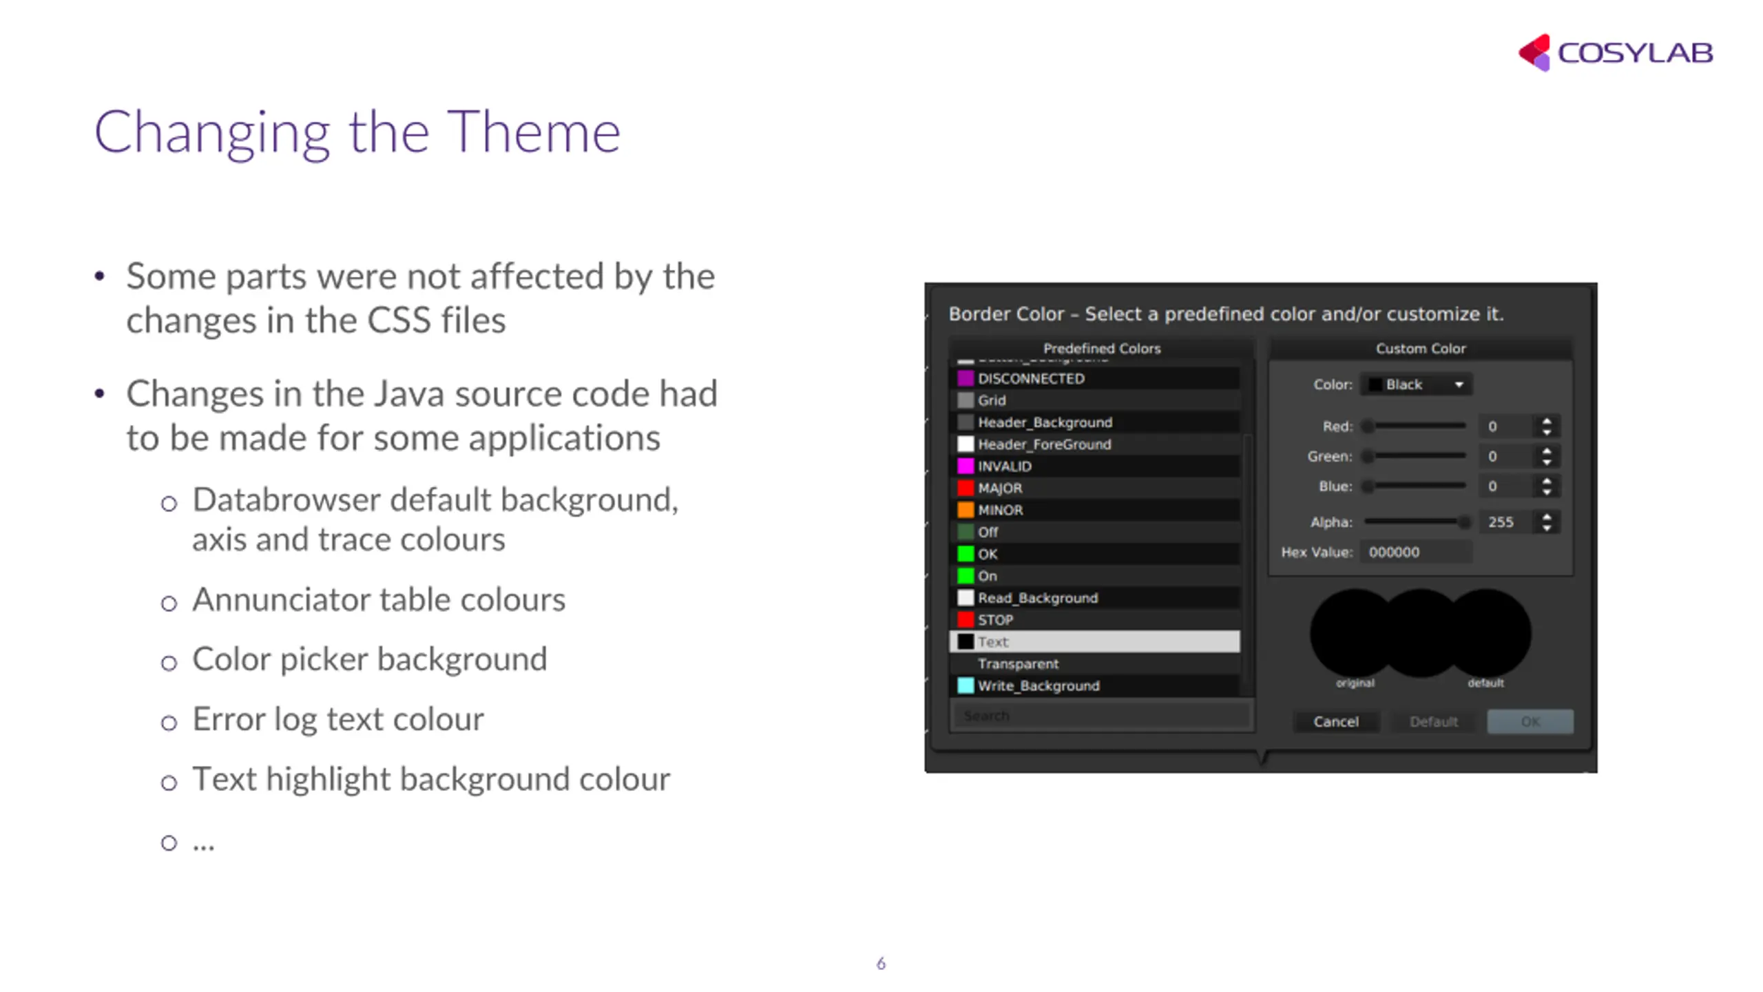1763x992 pixels.
Task: Click the Cosylab logo
Action: tap(1616, 52)
